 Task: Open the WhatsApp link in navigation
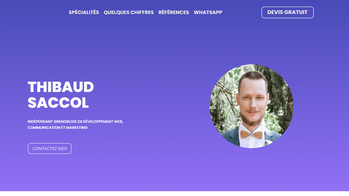tap(208, 12)
